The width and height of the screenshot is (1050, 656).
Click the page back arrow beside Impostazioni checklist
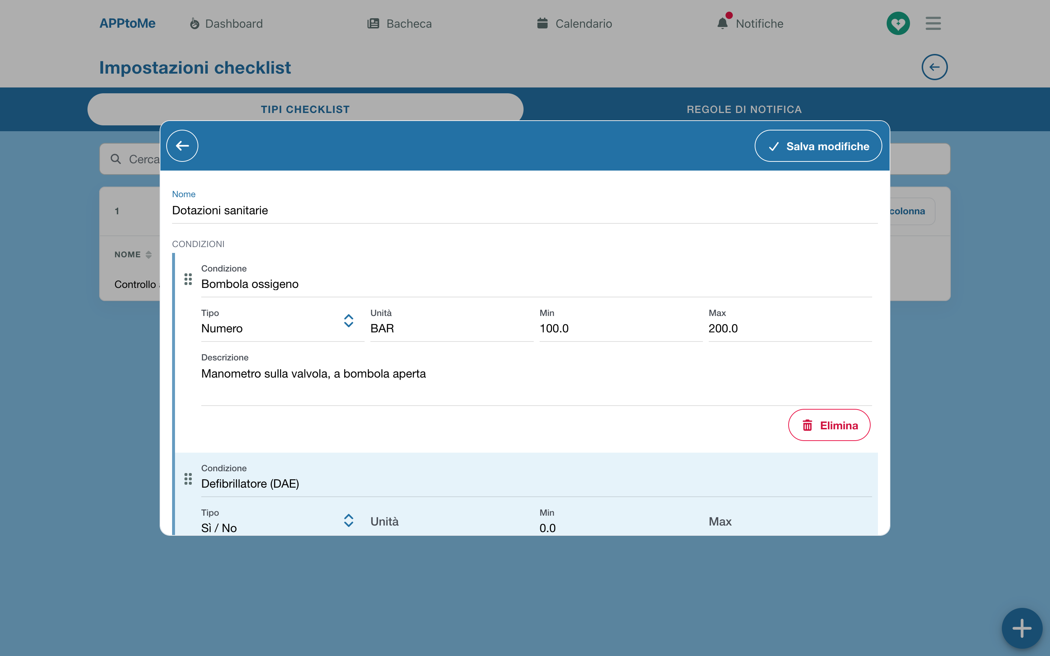(934, 67)
